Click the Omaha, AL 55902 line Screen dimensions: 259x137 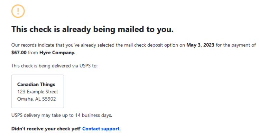point(37,99)
